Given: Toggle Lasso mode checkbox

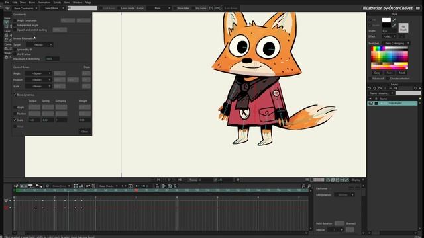Looking at the screenshot, I should point(119,8).
